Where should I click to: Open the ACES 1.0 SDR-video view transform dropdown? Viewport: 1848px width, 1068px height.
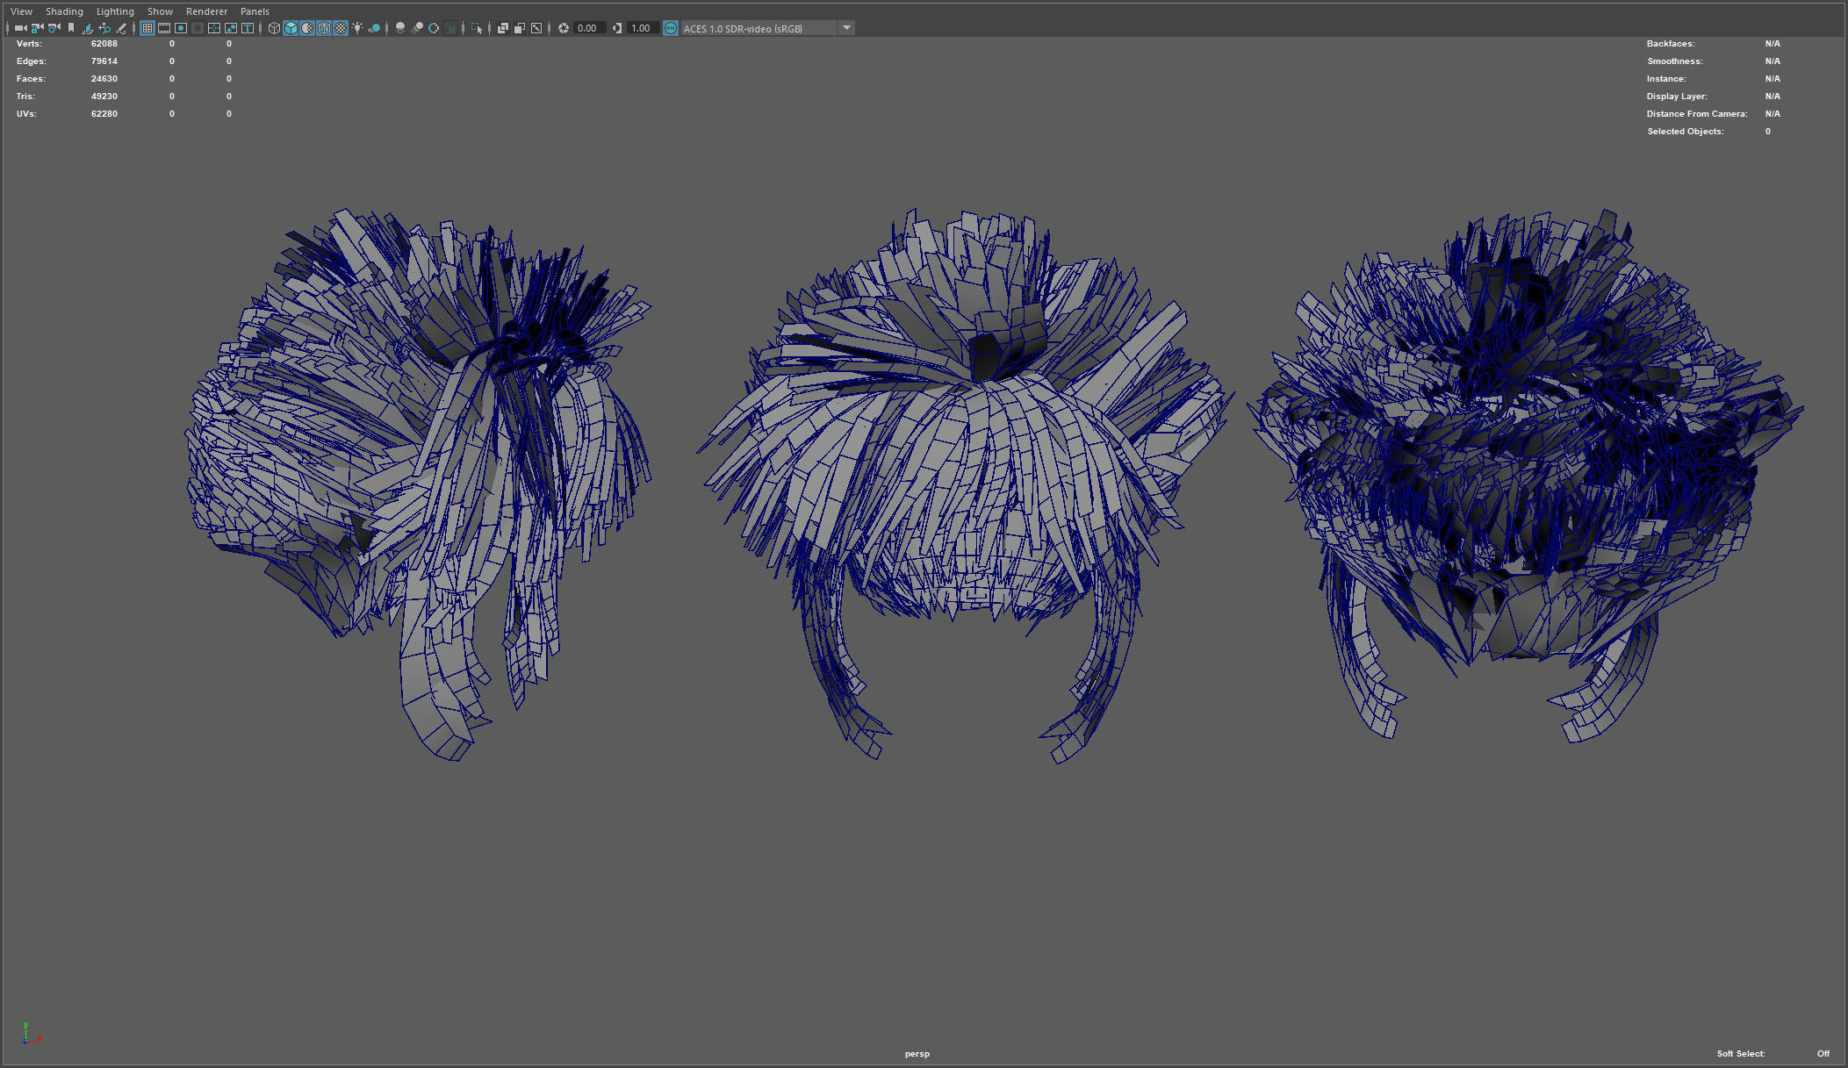pos(768,28)
